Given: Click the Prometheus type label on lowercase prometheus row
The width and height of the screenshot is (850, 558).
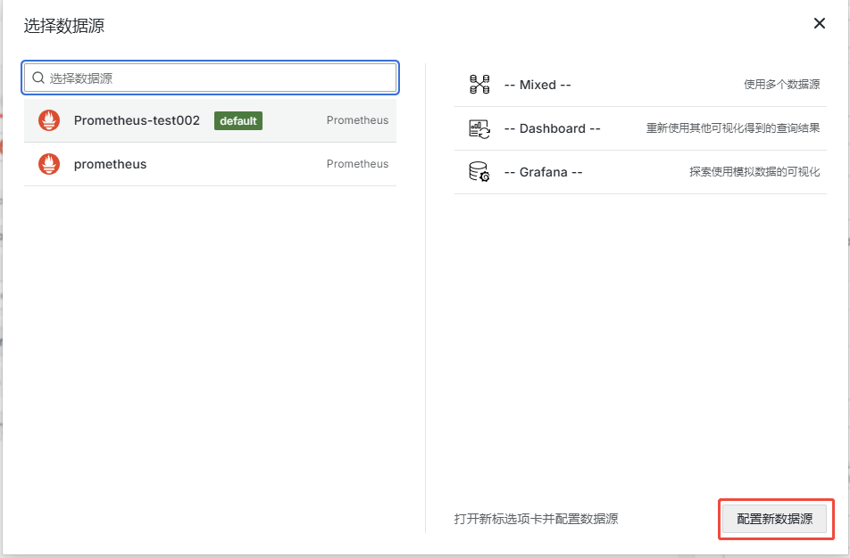Looking at the screenshot, I should 357,164.
